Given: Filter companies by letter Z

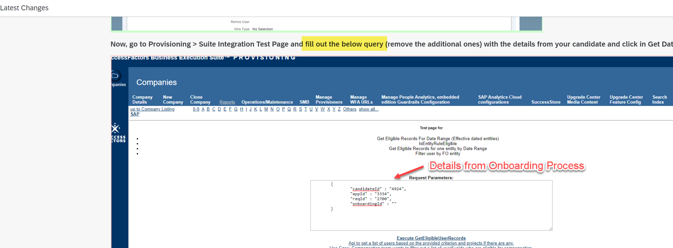Looking at the screenshot, I should 339,109.
